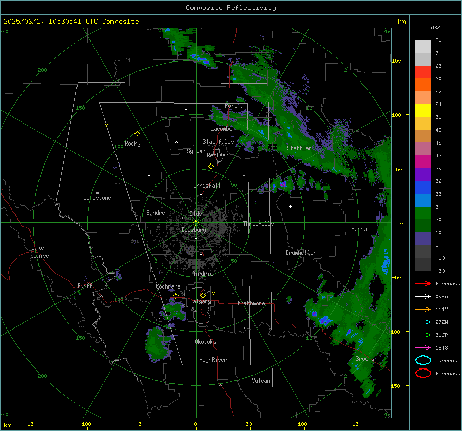Click the yellow diamond marker under Cochrane

click(176, 296)
